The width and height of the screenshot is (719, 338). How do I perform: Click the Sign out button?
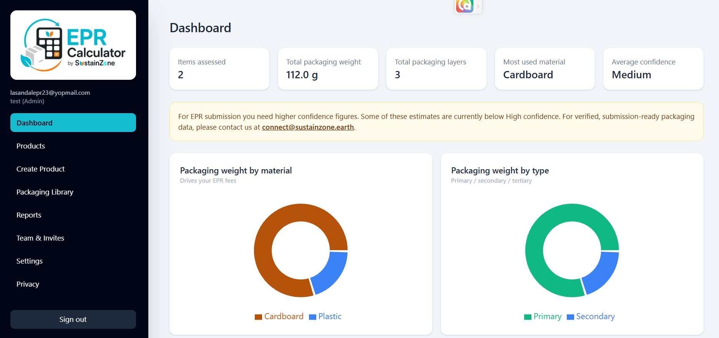(x=73, y=319)
